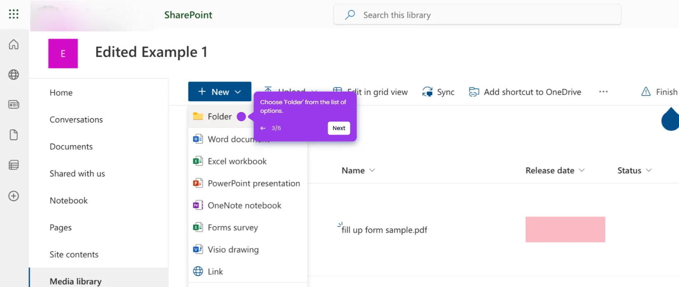This screenshot has width=679, height=287.
Task: Click the warning triangle beside Finish
Action: [x=646, y=91]
